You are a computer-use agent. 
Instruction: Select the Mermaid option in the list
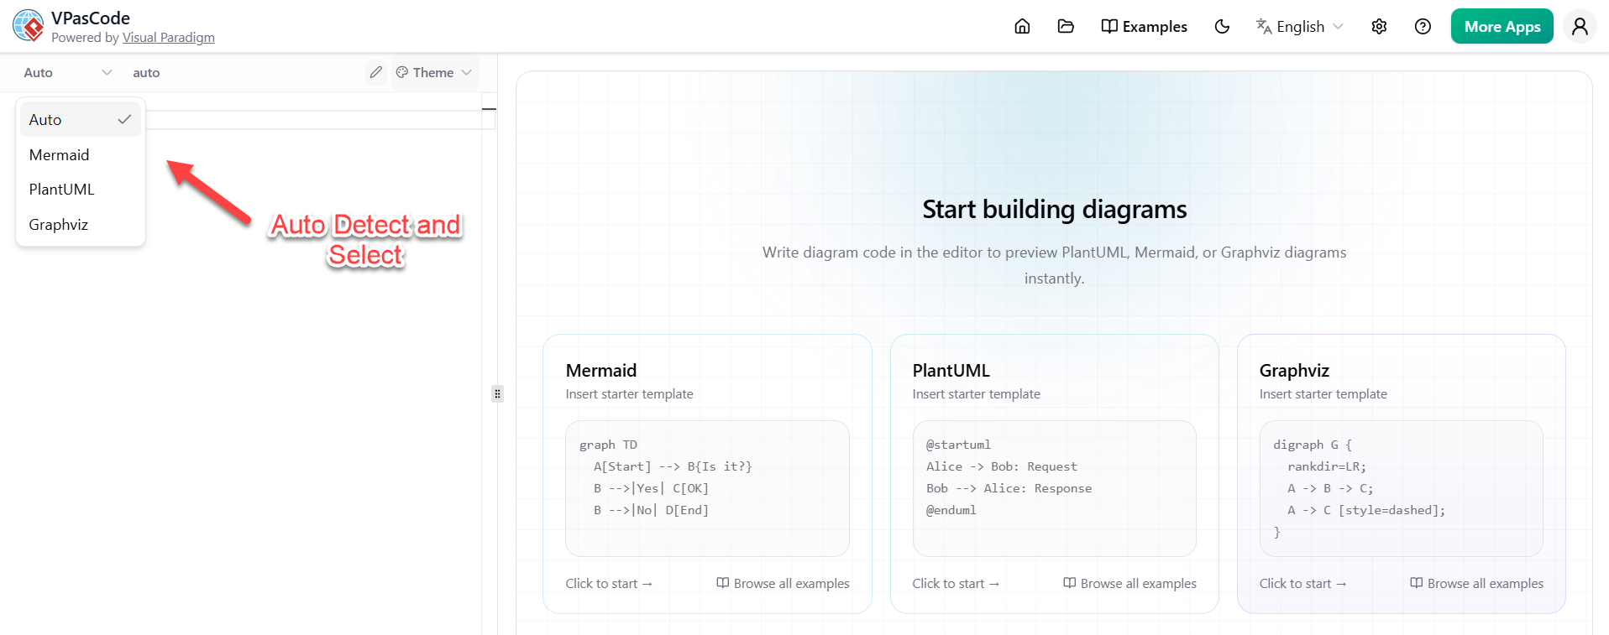point(81,155)
